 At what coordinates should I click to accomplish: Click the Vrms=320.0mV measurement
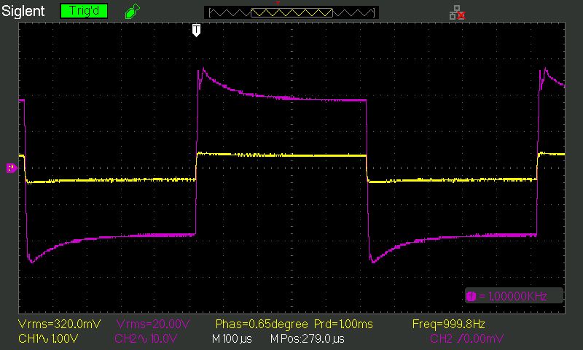click(x=60, y=324)
